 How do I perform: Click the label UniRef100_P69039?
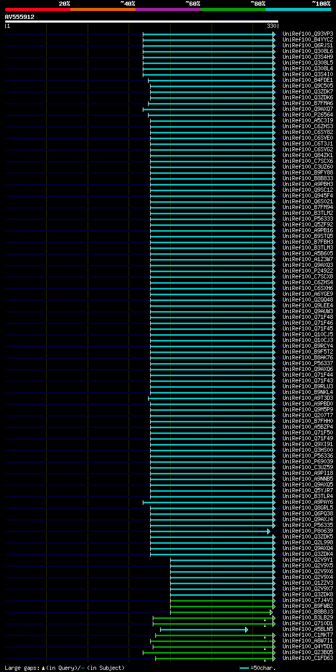coord(308,461)
